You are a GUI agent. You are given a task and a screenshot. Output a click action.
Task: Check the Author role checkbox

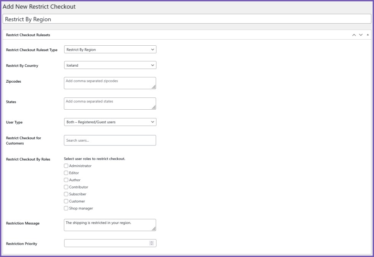pyautogui.click(x=66, y=180)
